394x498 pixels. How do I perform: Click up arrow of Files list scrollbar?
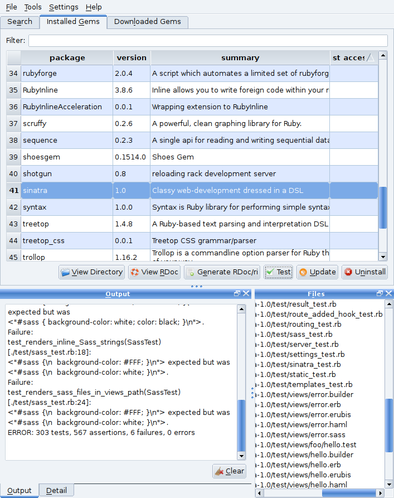[x=389, y=304]
